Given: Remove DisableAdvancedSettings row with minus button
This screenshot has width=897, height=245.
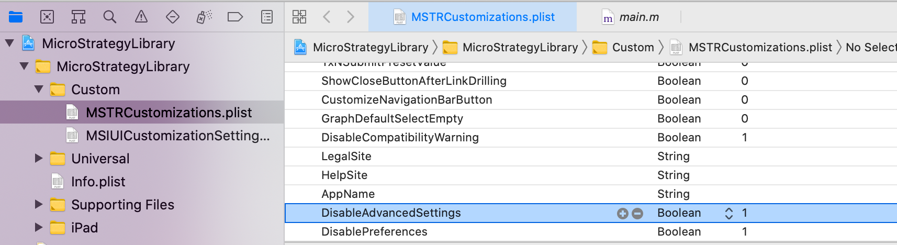Looking at the screenshot, I should click(x=637, y=213).
